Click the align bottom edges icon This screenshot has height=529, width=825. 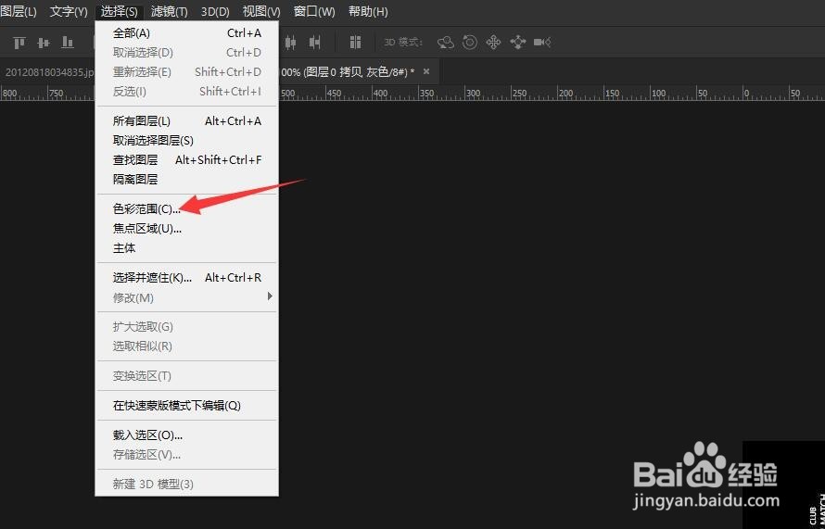(x=68, y=42)
